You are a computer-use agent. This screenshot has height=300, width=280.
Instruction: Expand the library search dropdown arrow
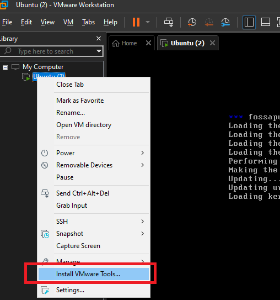pyautogui.click(x=99, y=51)
